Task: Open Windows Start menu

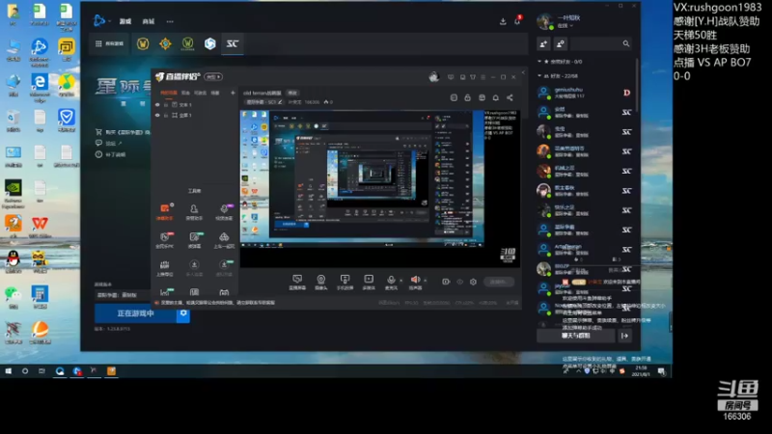Action: [9, 371]
